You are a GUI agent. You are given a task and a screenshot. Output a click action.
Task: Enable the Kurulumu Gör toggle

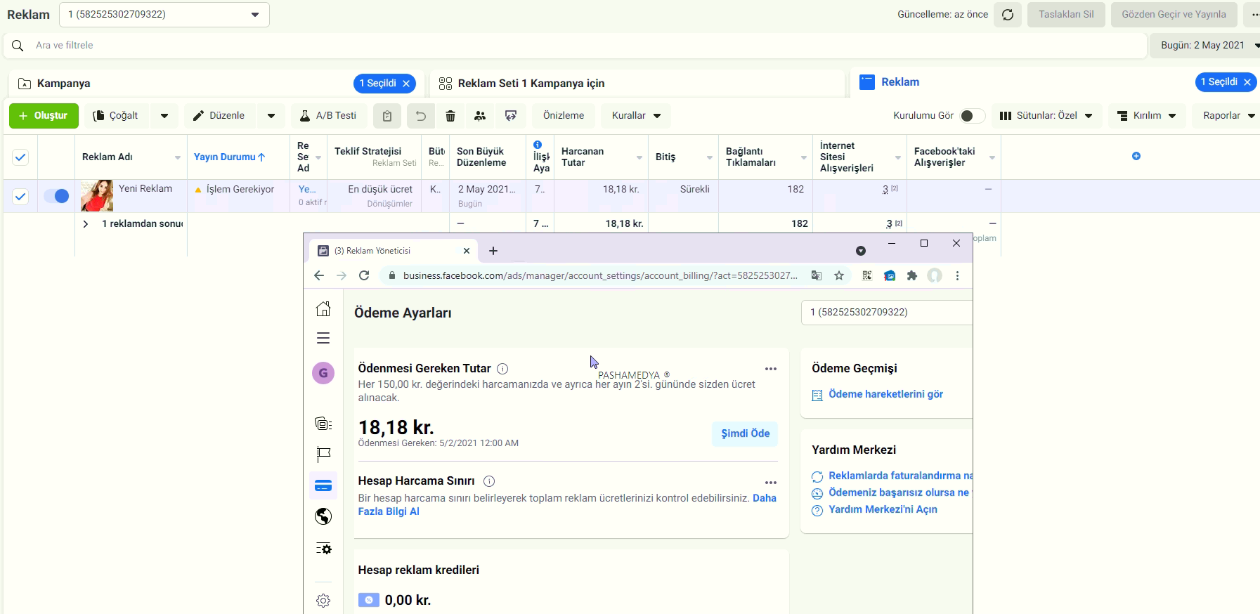[972, 116]
